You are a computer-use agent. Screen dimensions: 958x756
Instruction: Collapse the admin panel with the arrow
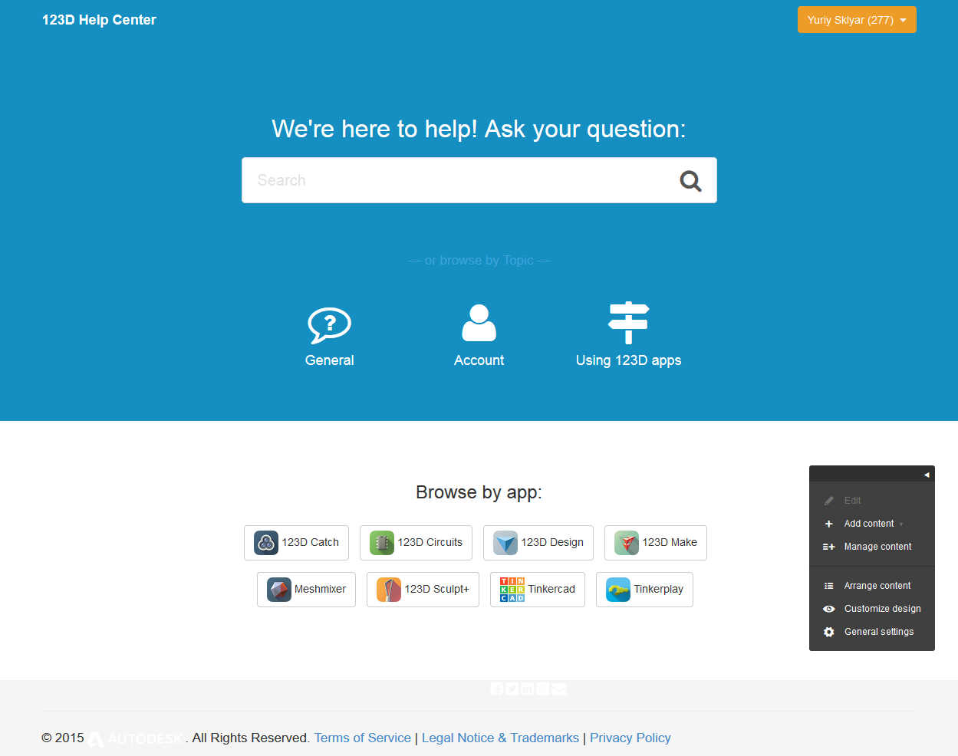(927, 475)
